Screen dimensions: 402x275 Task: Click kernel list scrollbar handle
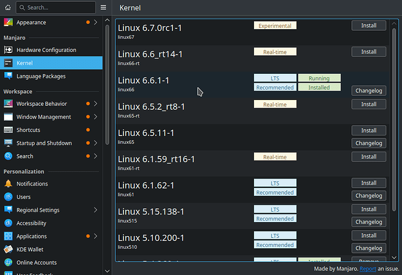394,119
